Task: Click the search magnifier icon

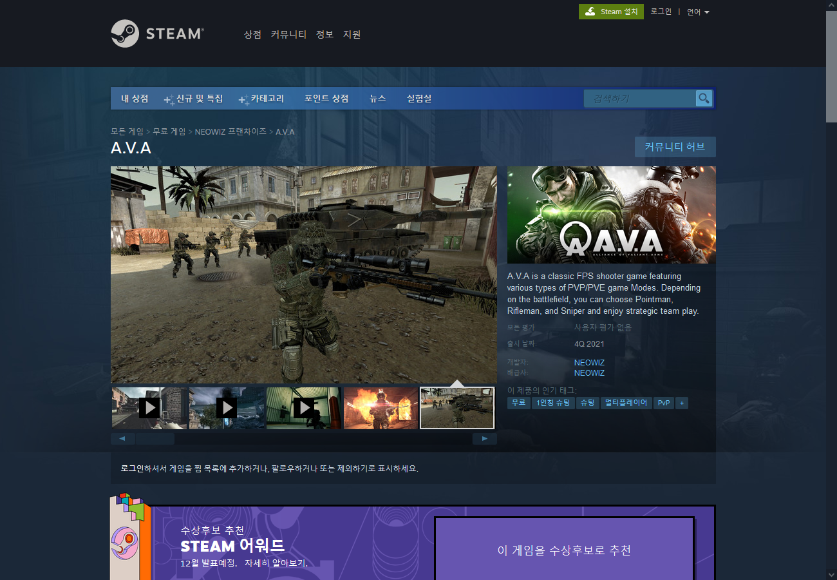Action: [x=704, y=99]
